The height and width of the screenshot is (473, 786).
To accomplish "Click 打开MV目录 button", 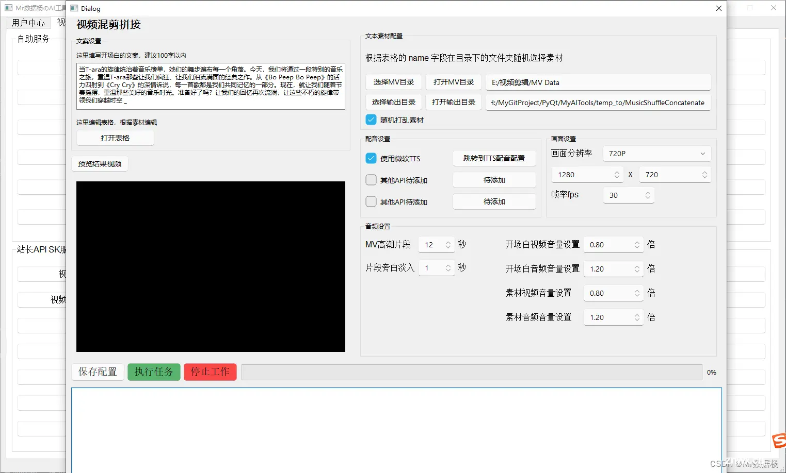I will [454, 82].
